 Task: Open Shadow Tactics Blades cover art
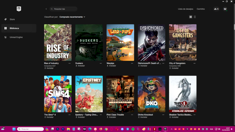[183, 94]
